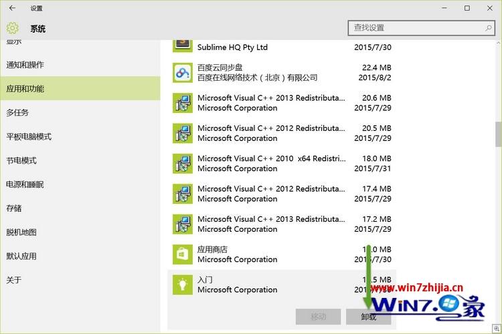Close the 设置 window
The image size is (502, 334).
490,8
